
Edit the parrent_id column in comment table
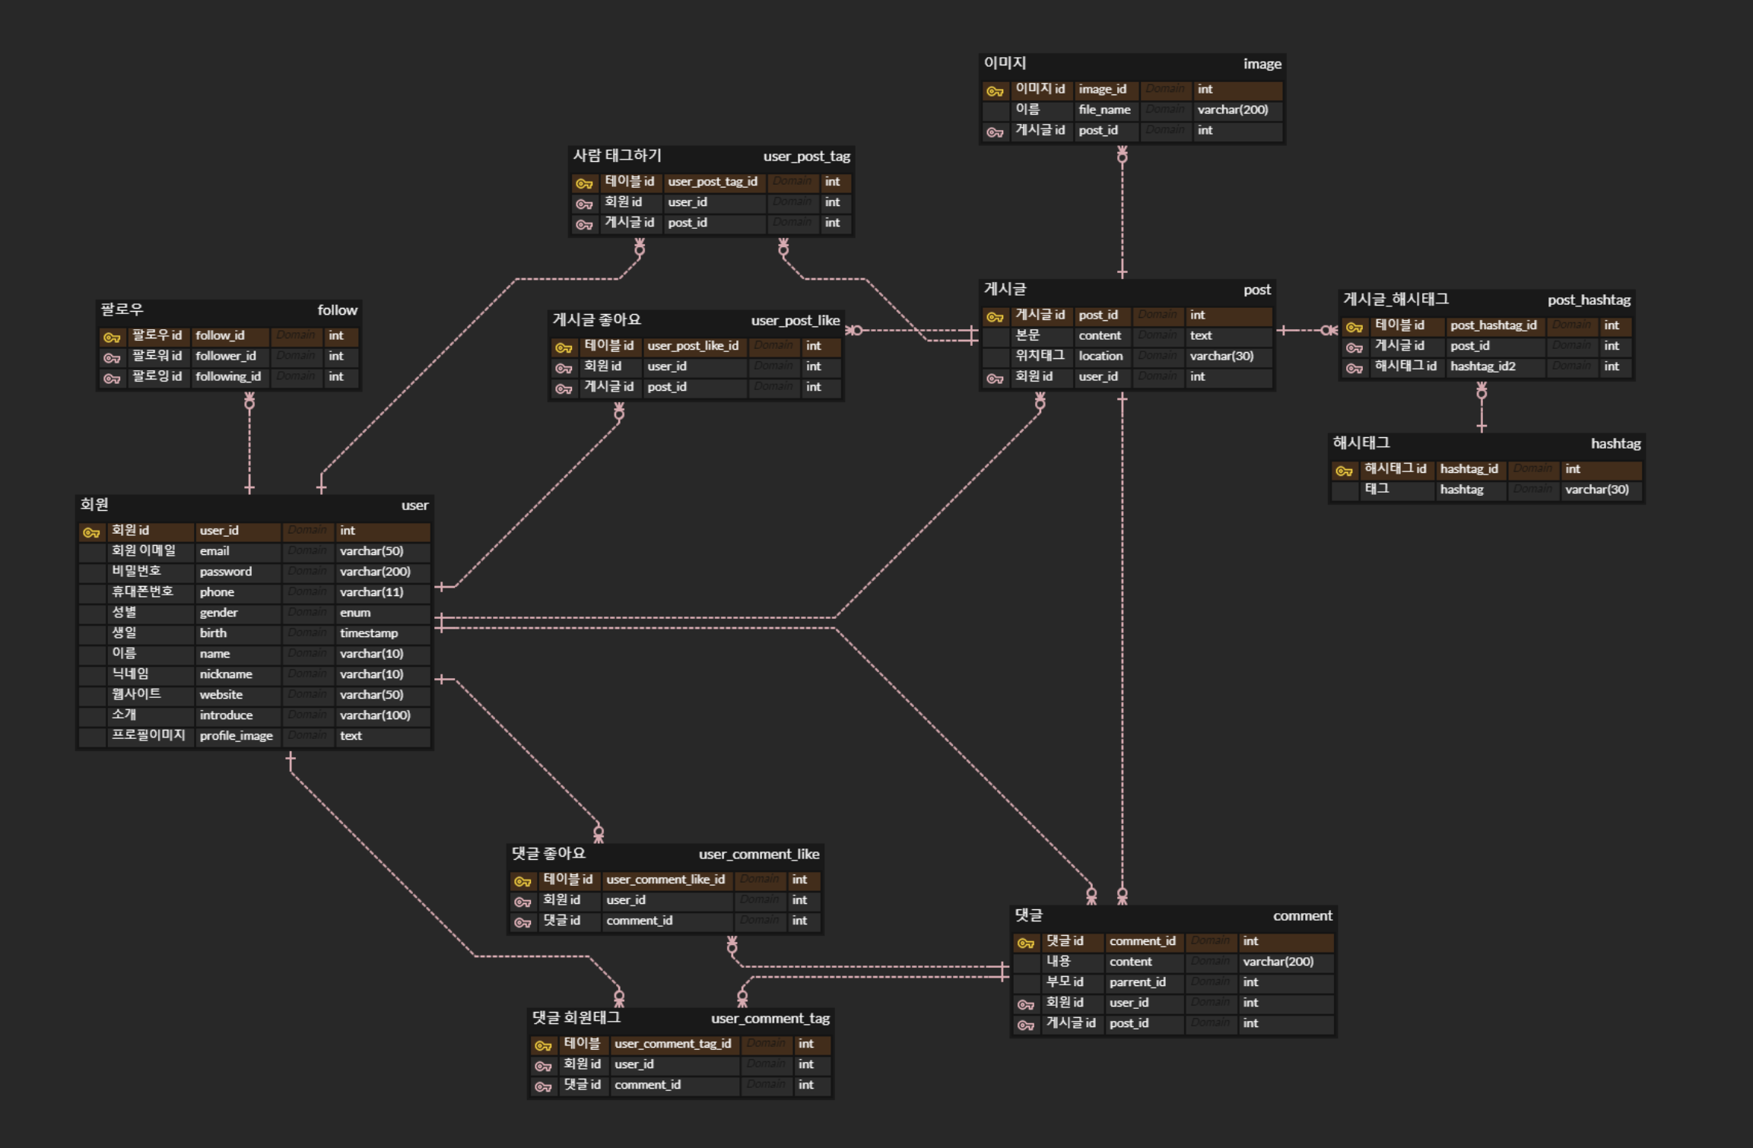coord(1137,982)
